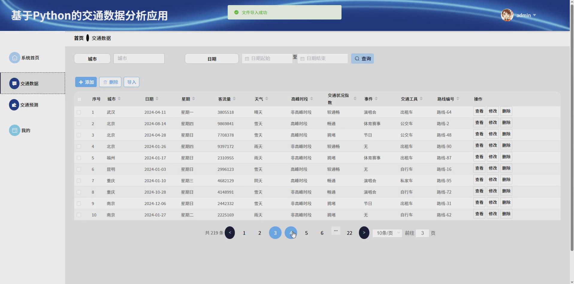Check the checkbox for row 武汉
Viewport: 574px width, 284px height.
point(79,112)
